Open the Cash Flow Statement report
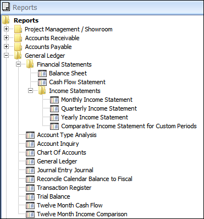The width and height of the screenshot is (204, 219). tap(77, 82)
